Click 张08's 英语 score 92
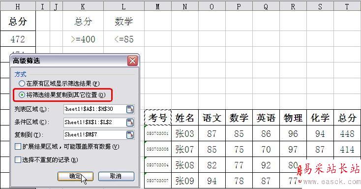The image size is (361, 189). tap(266, 165)
